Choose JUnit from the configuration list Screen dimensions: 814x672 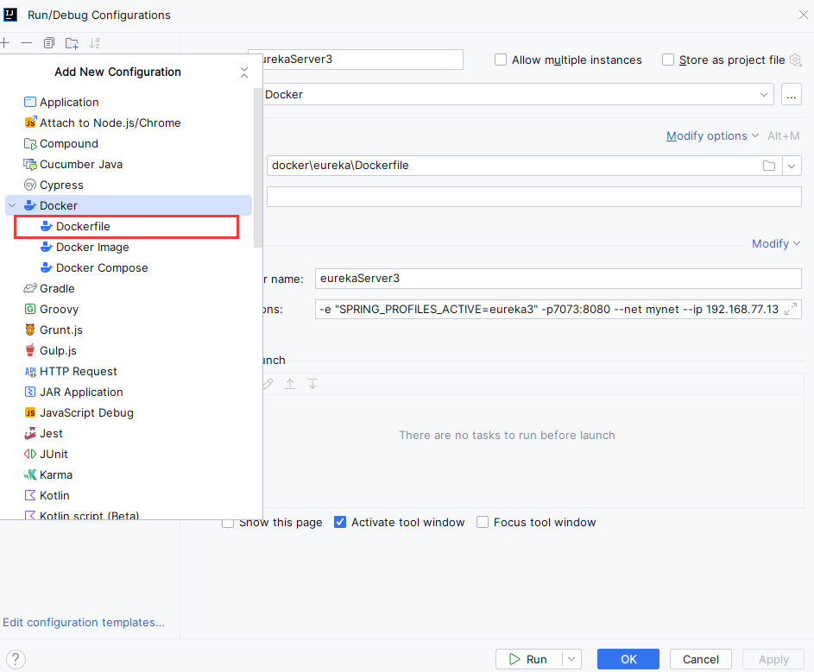point(54,454)
